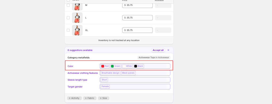Click the 8 suggestions available text
The image size is (272, 104).
coord(80,50)
